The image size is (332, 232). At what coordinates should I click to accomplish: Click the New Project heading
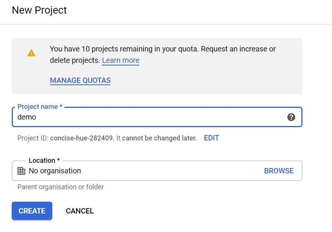click(39, 10)
